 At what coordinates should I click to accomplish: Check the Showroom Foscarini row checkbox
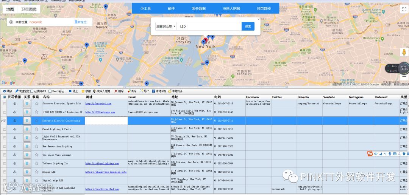pos(5,104)
